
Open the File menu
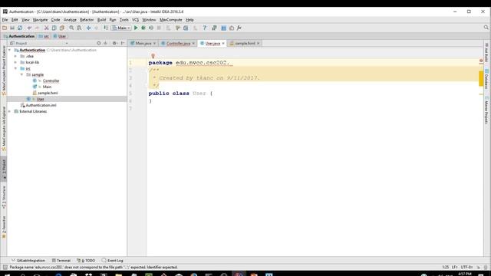click(x=5, y=20)
